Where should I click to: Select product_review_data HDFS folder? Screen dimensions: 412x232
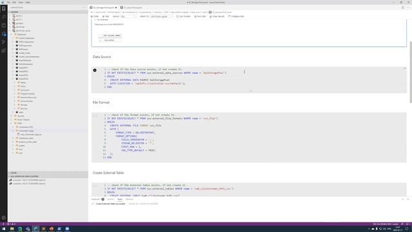coord(28,142)
